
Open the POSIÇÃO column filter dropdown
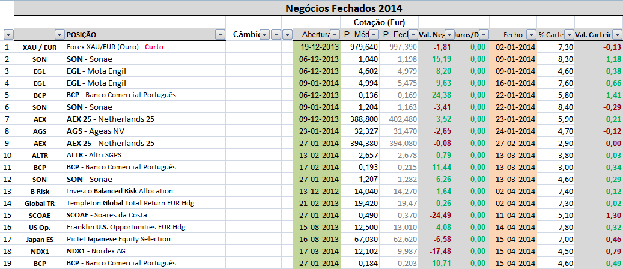(x=220, y=35)
